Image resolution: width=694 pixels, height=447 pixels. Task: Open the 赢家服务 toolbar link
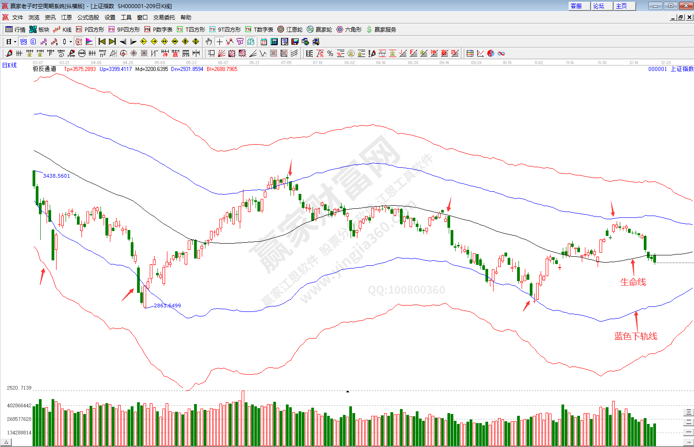point(381,29)
